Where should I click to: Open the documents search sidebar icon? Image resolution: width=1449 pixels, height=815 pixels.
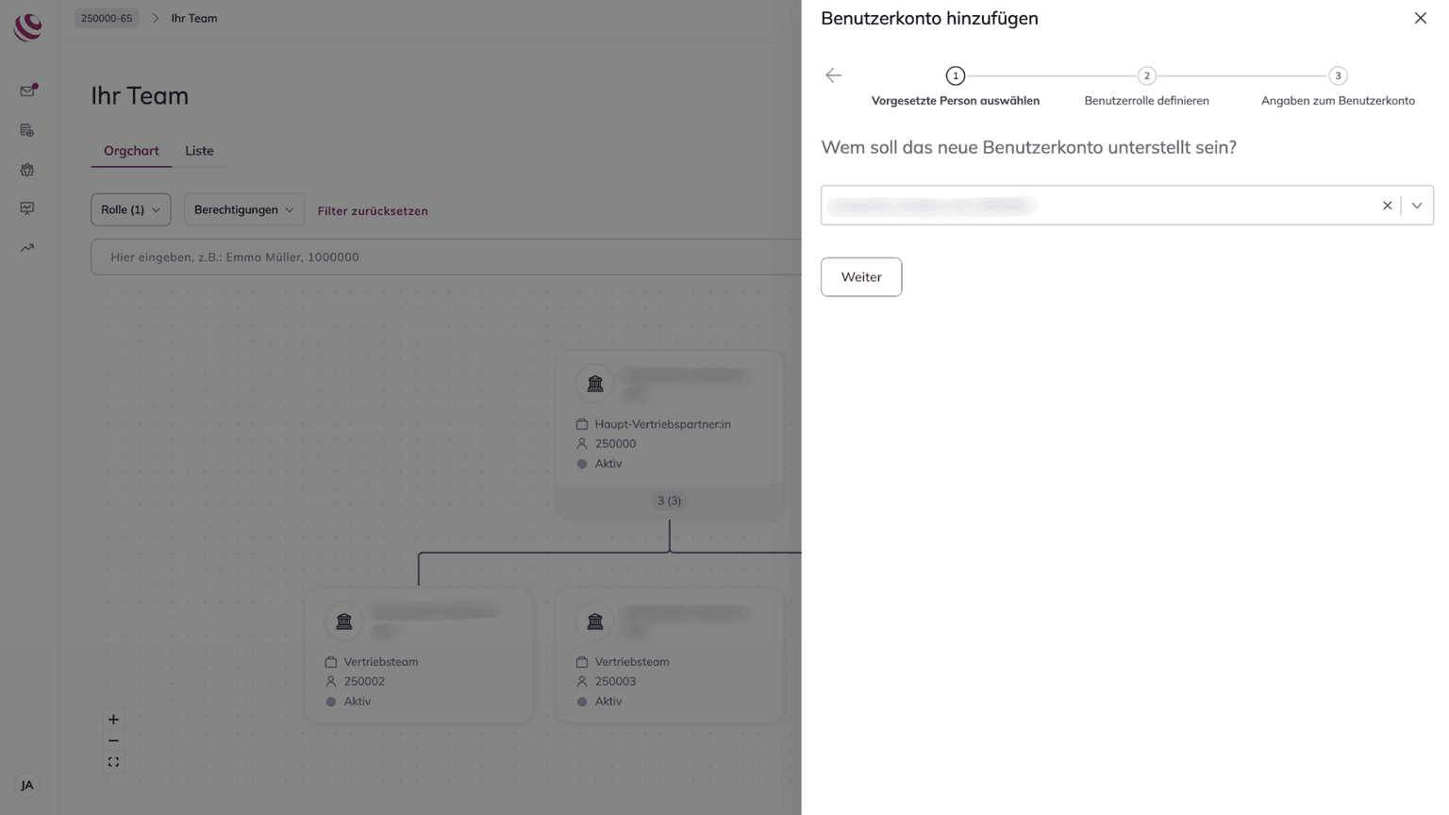click(27, 130)
